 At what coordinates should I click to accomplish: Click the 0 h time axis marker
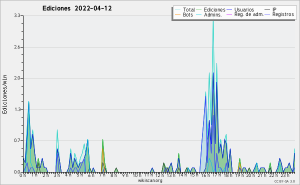(x=22, y=175)
